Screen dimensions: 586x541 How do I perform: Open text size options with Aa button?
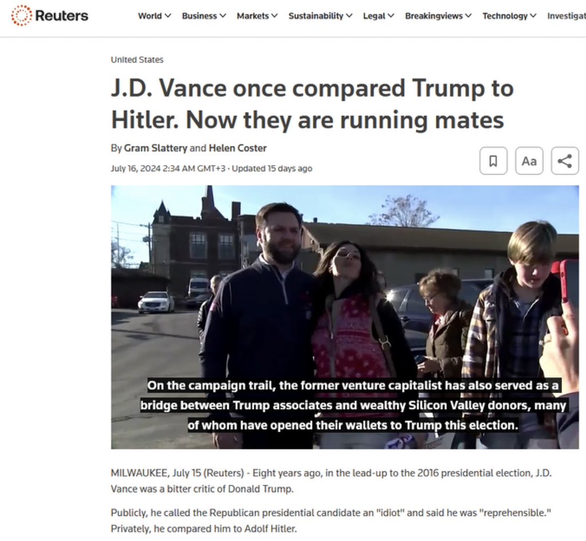point(529,161)
